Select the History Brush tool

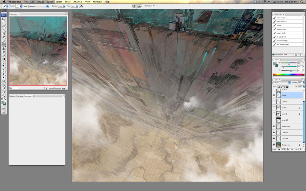tap(3, 52)
